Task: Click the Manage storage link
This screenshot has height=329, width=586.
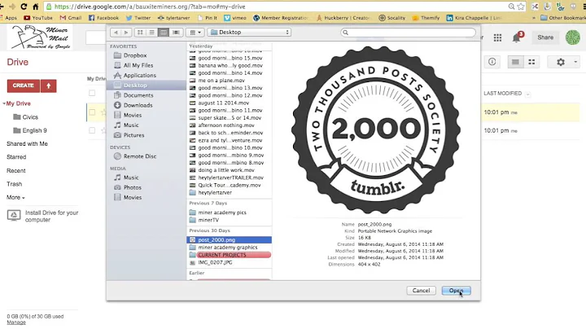Action: [16, 322]
